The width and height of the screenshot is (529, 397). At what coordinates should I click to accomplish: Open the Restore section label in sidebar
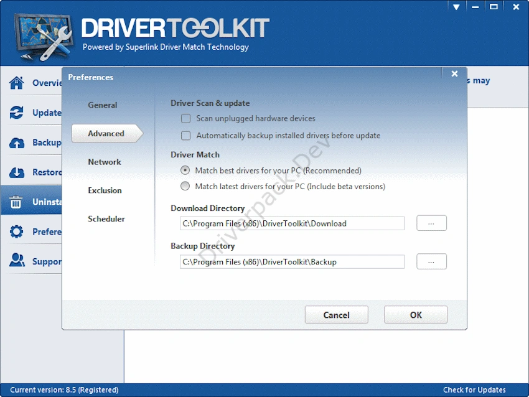click(47, 172)
